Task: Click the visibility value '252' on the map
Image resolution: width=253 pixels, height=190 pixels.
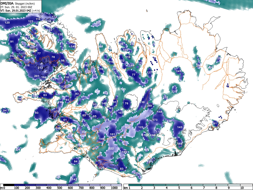Action: click(x=165, y=98)
